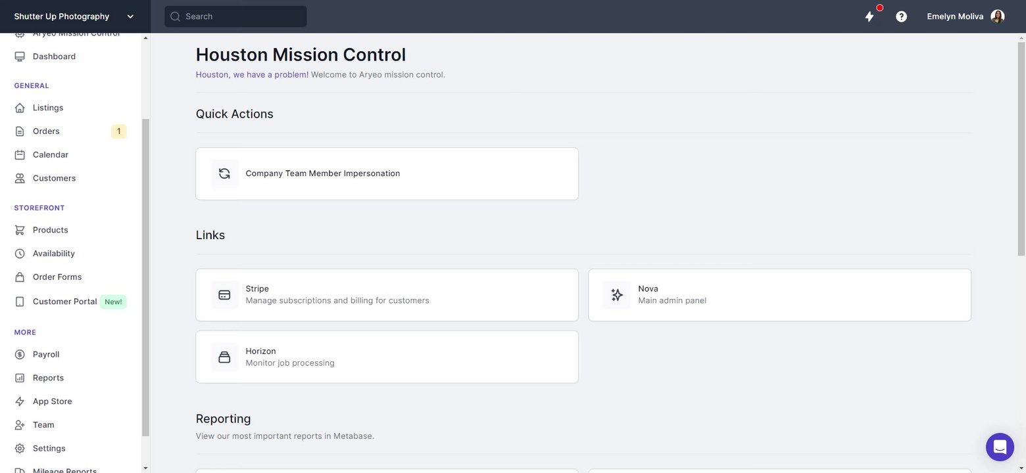
Task: Open the Nova main admin panel card
Action: [x=779, y=295]
